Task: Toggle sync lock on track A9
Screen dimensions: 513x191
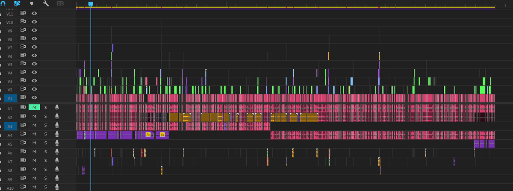Action: pos(24,179)
